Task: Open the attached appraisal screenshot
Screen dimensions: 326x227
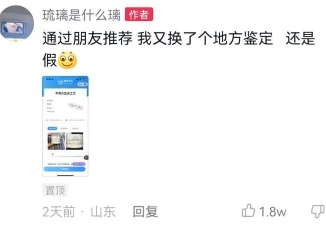Action: [x=65, y=126]
